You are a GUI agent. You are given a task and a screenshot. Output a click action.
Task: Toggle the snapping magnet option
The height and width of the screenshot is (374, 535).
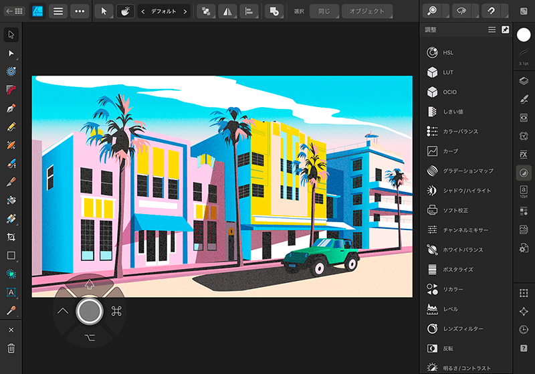tap(492, 11)
